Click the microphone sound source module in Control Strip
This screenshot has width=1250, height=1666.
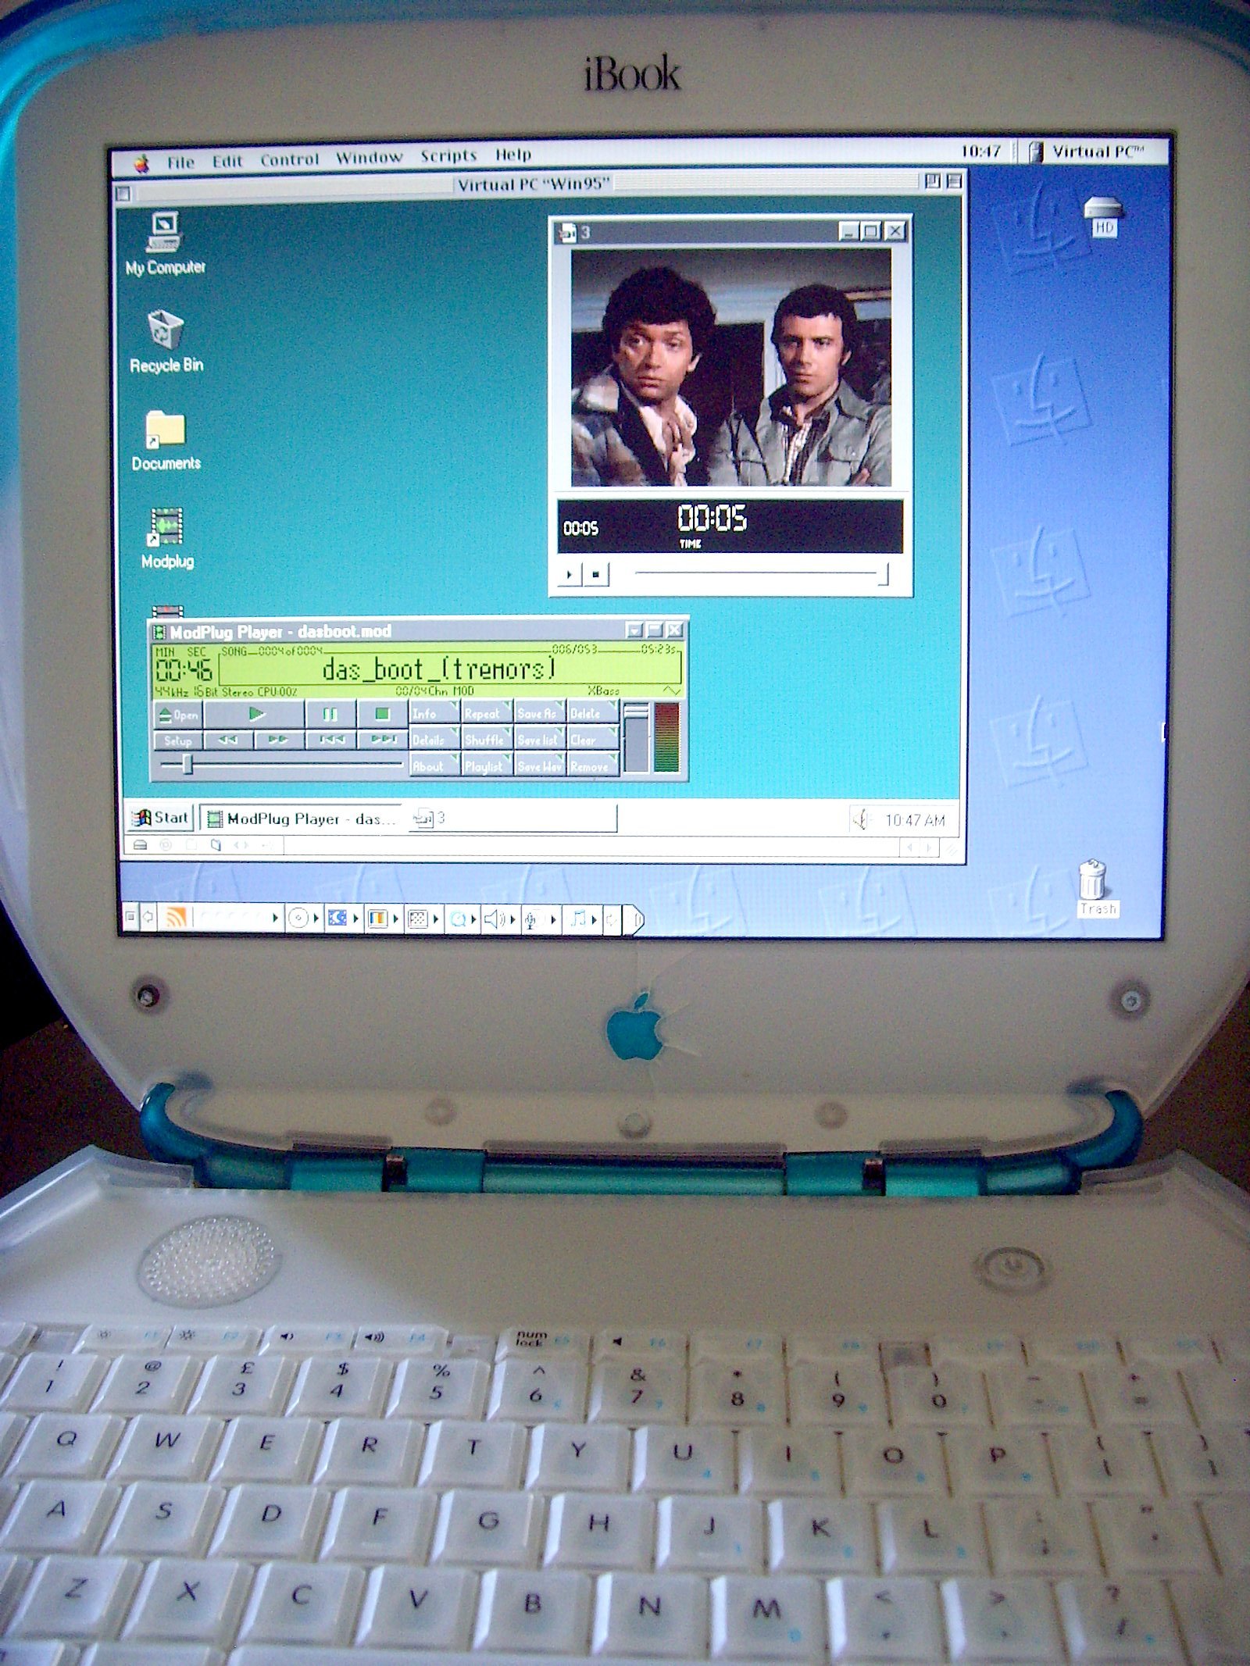[x=531, y=920]
